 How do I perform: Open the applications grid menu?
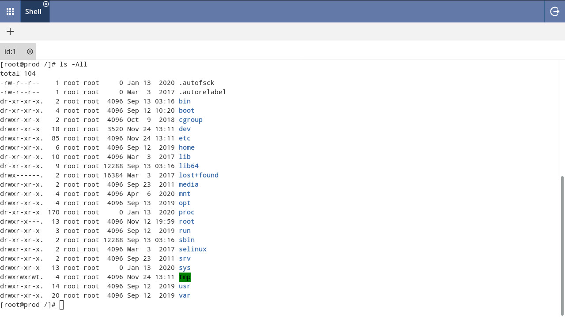[x=10, y=11]
